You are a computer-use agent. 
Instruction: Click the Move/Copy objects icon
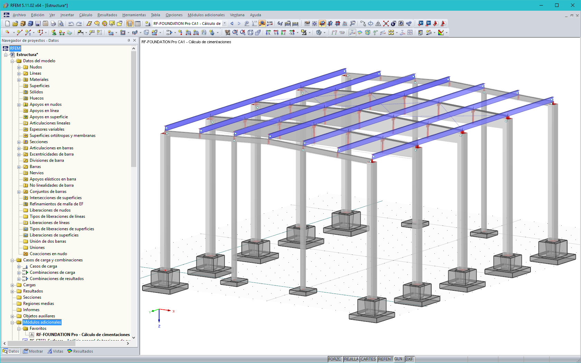coord(362,23)
